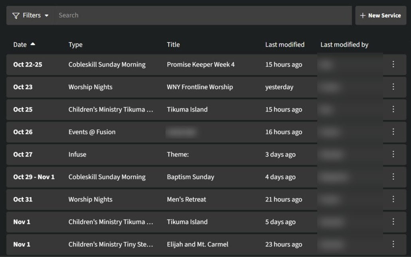Click the 16 hours ago cell
The height and width of the screenshot is (257, 411).
click(x=284, y=132)
